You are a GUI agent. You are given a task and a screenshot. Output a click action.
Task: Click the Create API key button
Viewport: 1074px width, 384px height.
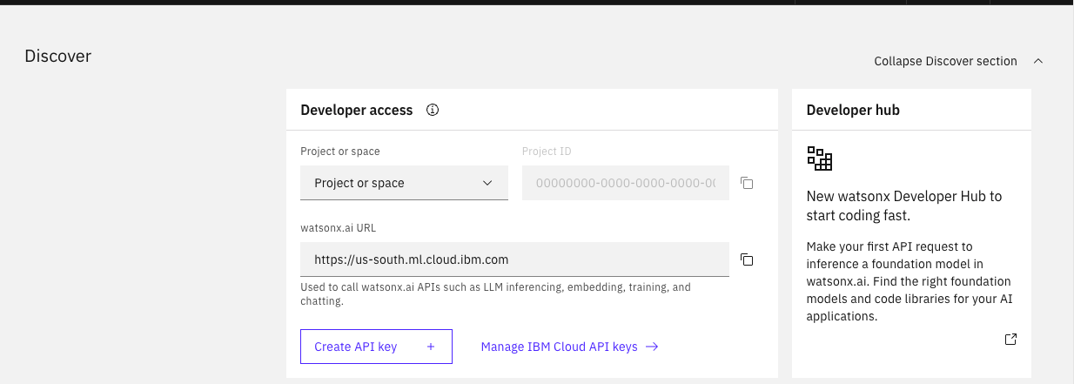tap(376, 347)
